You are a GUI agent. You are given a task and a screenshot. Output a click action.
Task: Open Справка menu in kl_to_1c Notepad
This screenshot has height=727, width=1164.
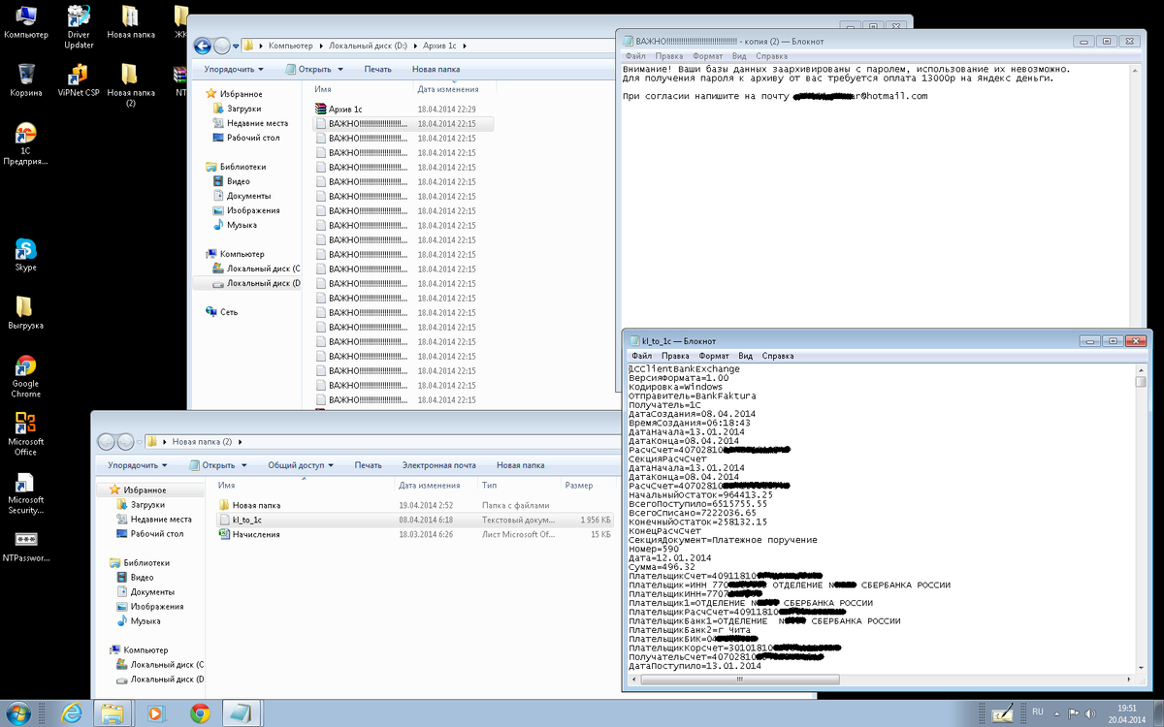[x=778, y=356]
